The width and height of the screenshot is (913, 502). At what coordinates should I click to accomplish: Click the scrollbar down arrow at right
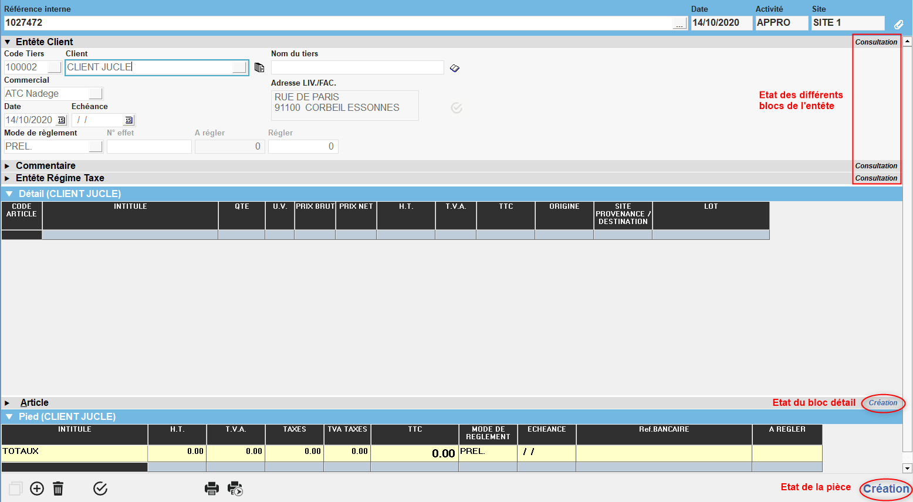[x=907, y=468]
